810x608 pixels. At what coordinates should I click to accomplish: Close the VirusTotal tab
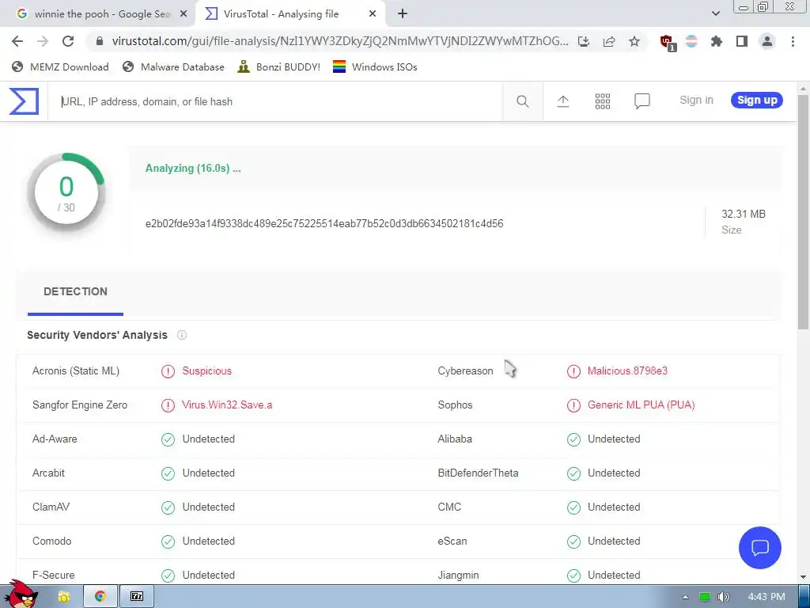point(373,14)
